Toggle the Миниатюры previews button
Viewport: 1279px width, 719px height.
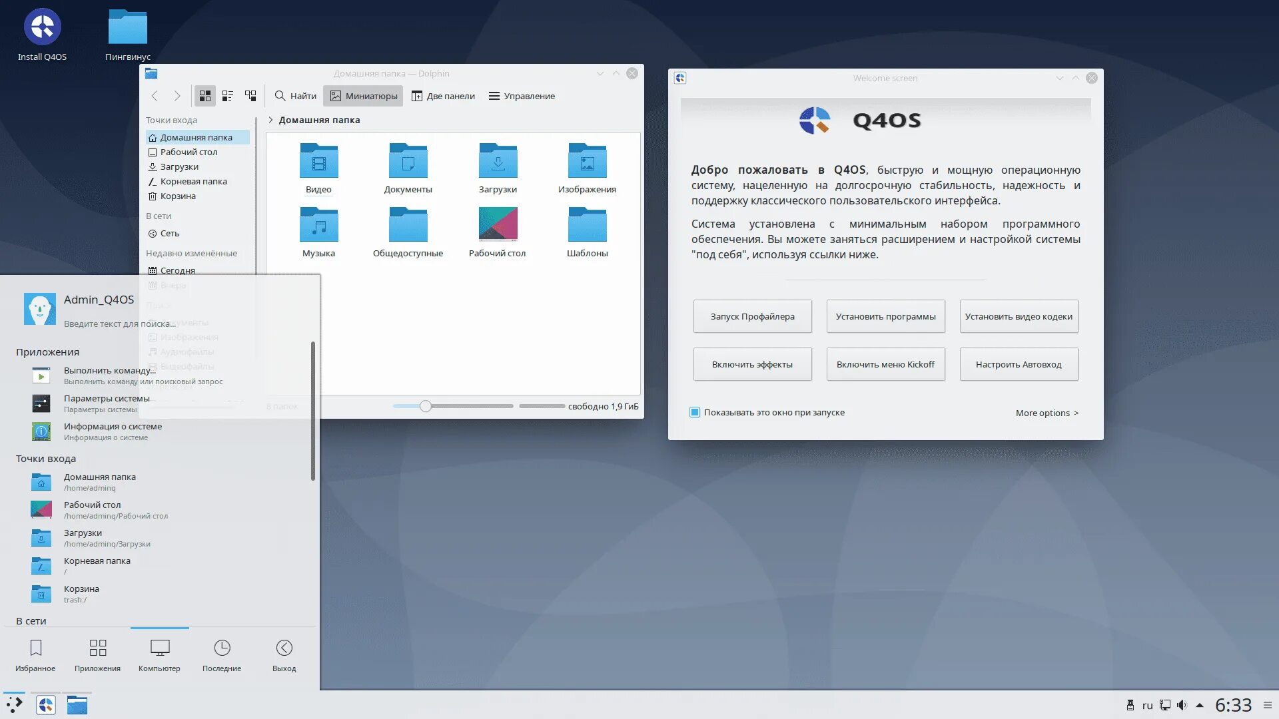tap(364, 96)
